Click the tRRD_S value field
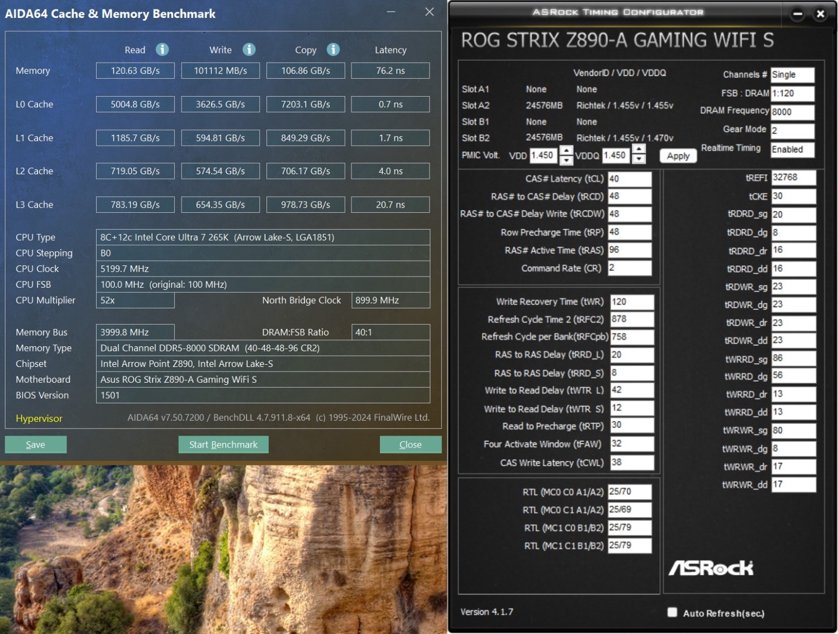This screenshot has width=838, height=634. (x=632, y=373)
